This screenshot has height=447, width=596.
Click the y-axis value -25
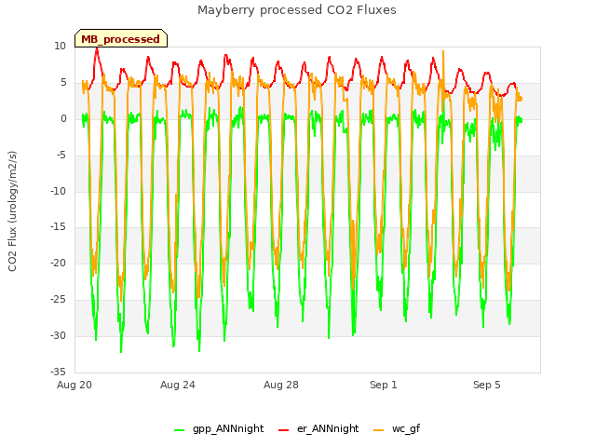[58, 300]
